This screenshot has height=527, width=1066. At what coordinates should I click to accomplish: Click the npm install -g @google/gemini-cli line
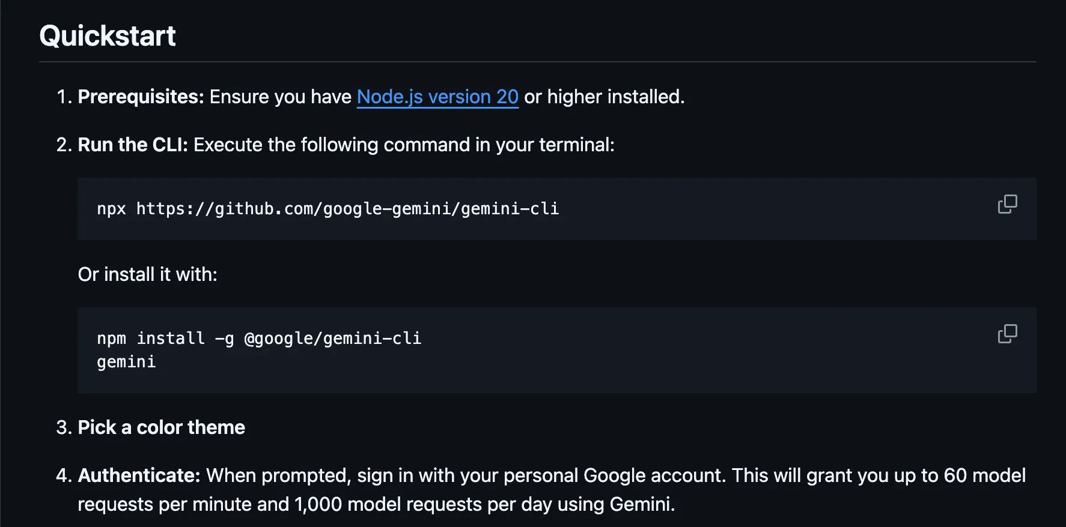point(259,339)
